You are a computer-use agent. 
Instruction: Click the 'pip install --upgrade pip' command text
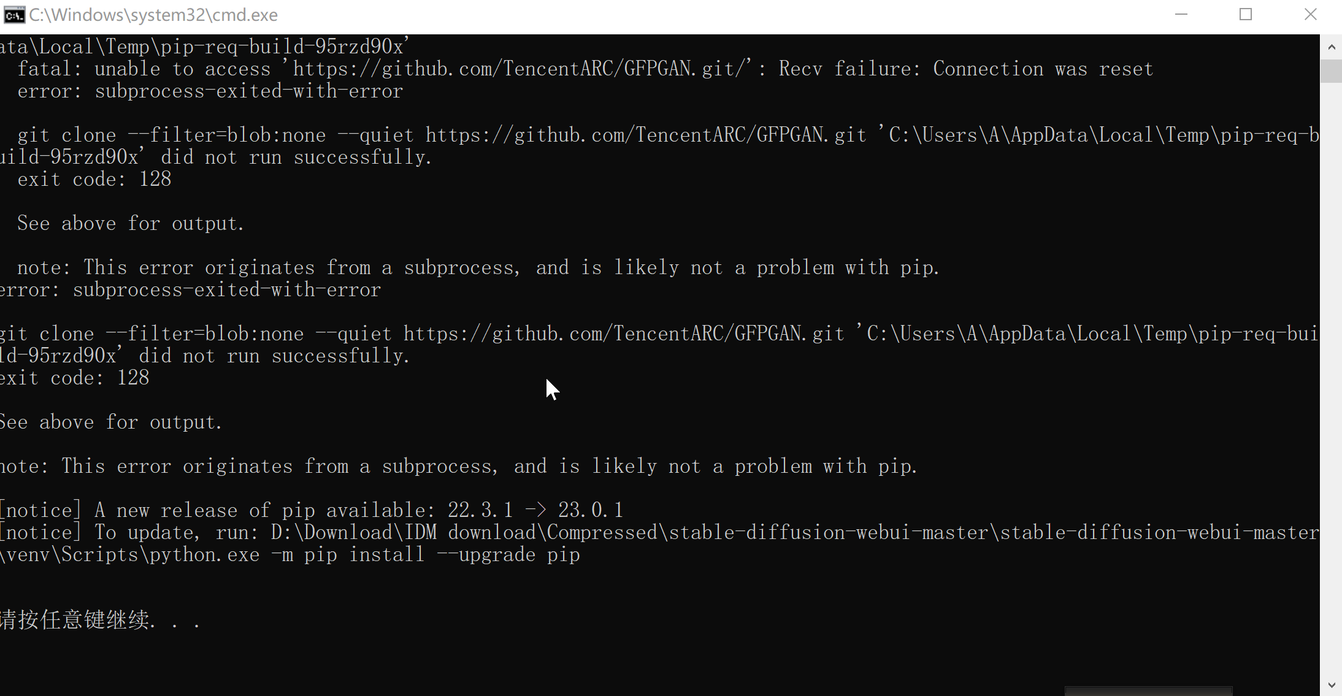442,554
